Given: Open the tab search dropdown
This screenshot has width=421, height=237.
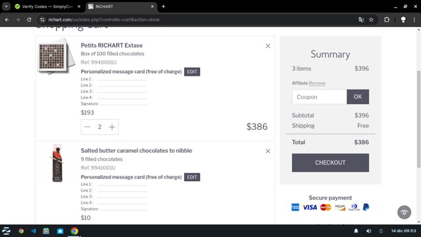Looking at the screenshot, I should 6,7.
